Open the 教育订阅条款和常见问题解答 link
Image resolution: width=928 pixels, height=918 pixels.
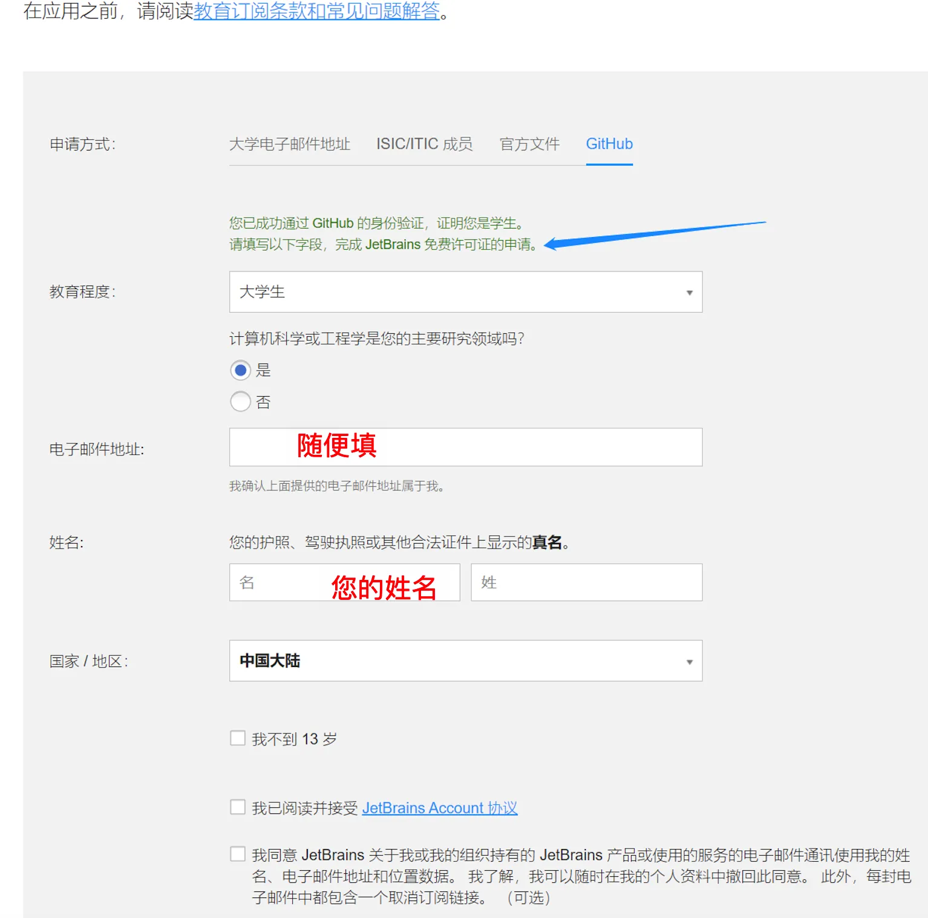click(316, 11)
